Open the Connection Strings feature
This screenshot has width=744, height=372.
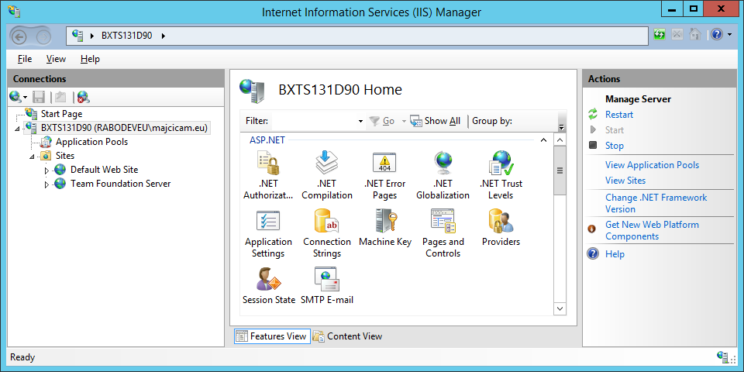coord(327,233)
